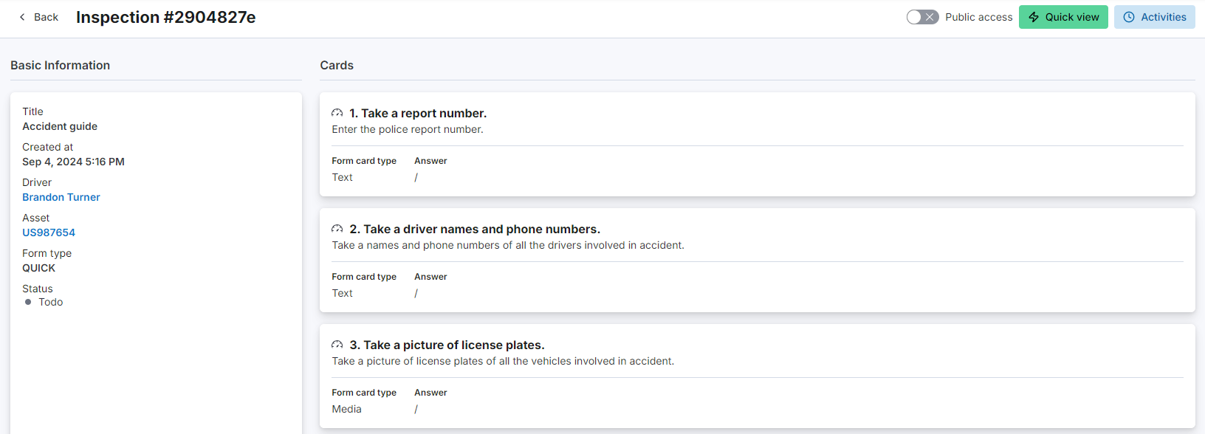This screenshot has width=1205, height=434.
Task: Click the 'Media' form card type value
Action: click(x=346, y=409)
